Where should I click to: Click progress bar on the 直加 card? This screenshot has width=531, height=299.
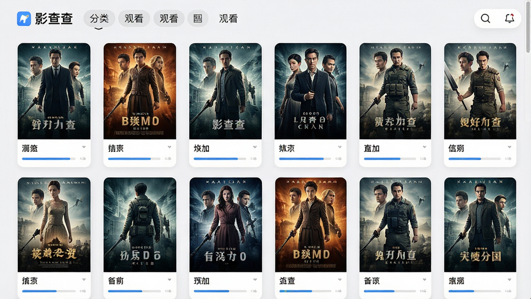pyautogui.click(x=390, y=159)
